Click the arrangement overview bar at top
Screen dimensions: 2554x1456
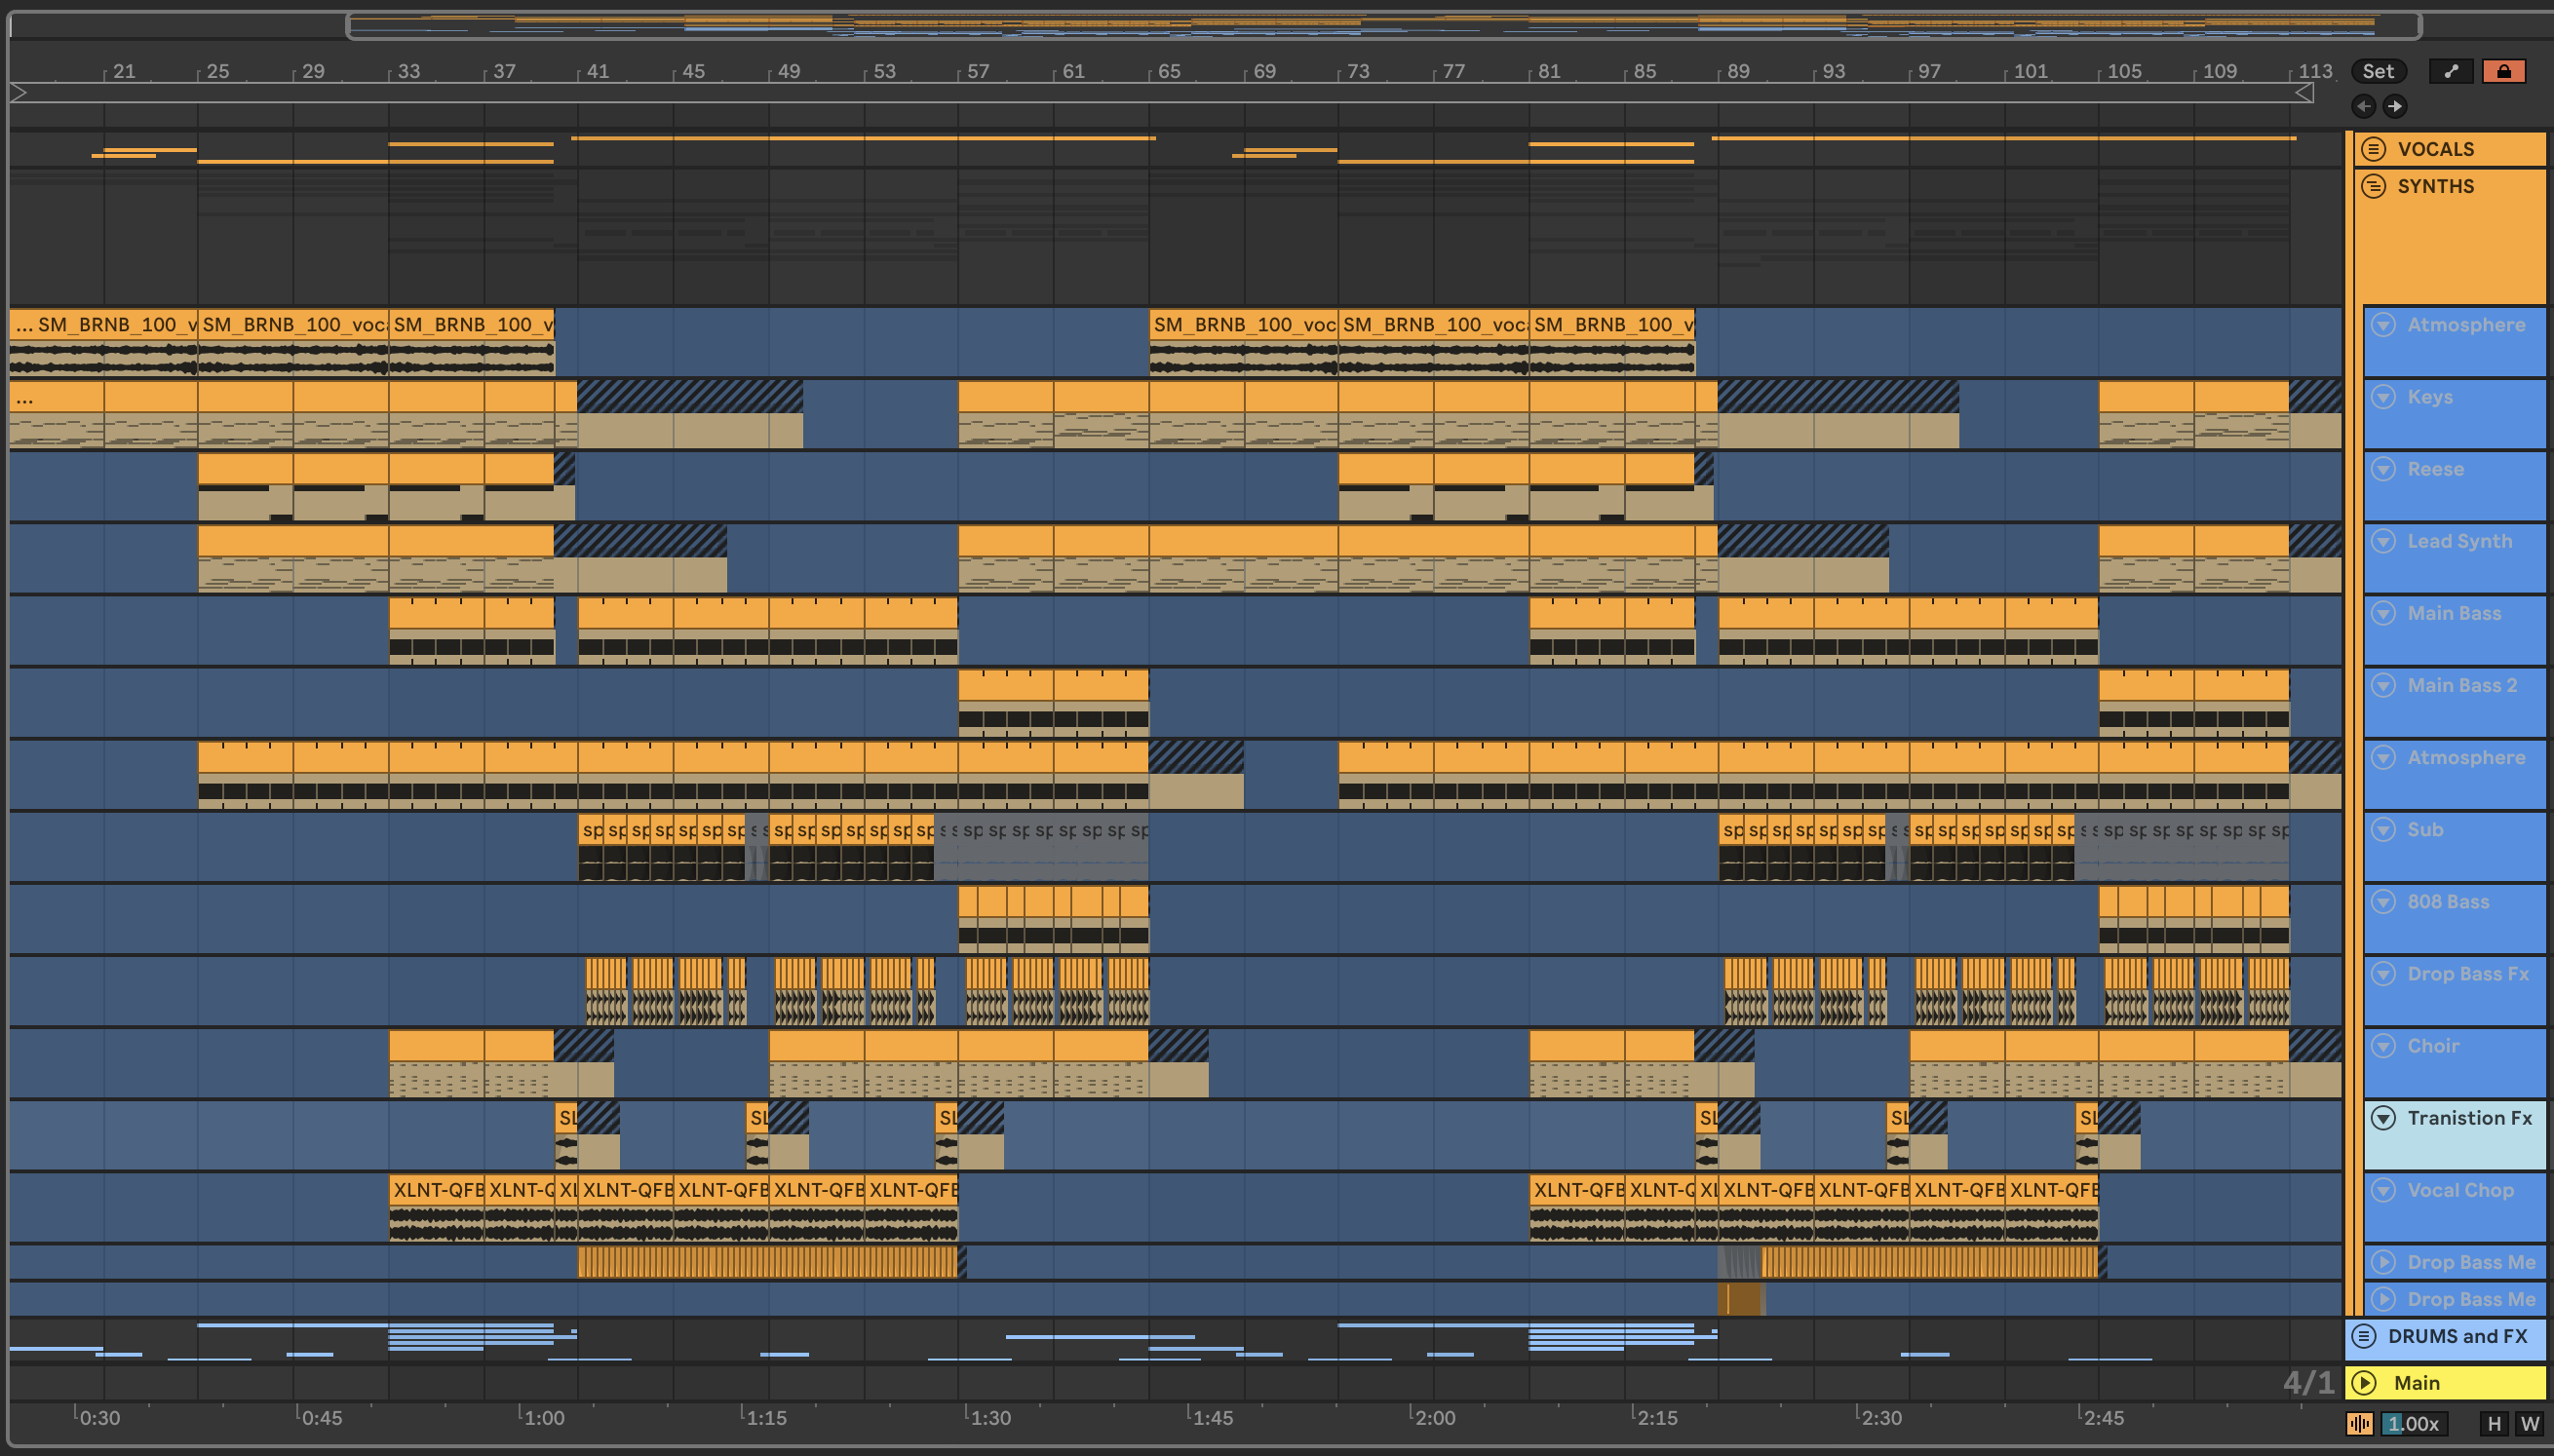1383,25
